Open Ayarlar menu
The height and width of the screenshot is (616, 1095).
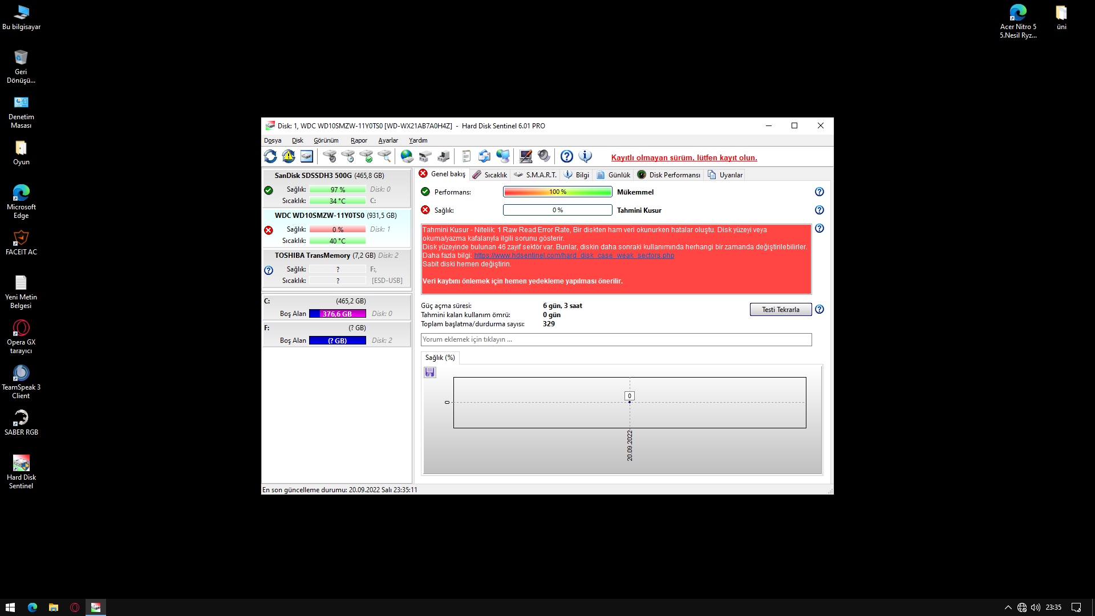388,140
